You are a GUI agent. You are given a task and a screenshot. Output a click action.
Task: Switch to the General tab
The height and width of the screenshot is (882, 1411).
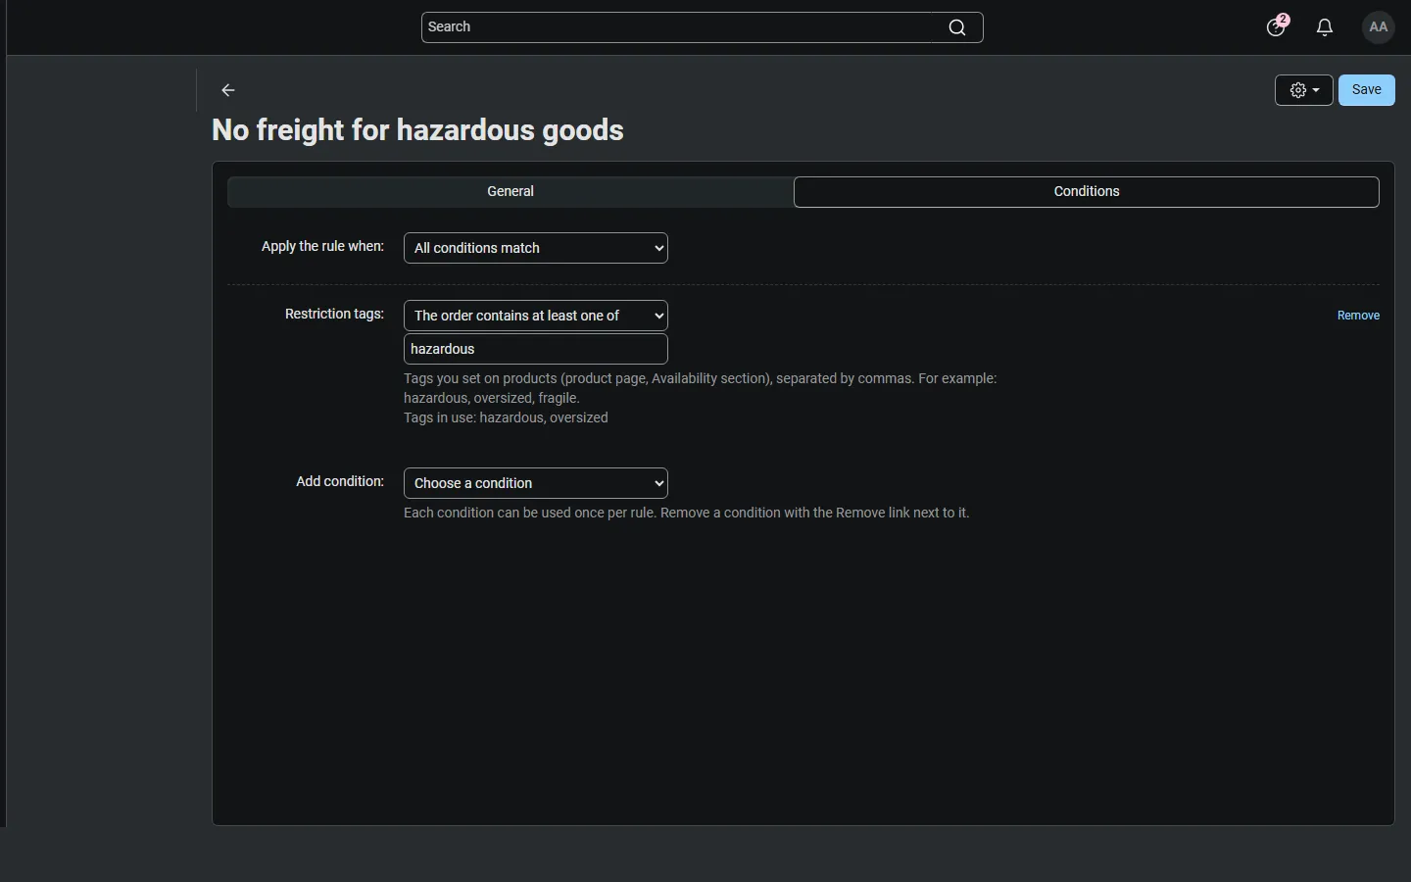[511, 192]
